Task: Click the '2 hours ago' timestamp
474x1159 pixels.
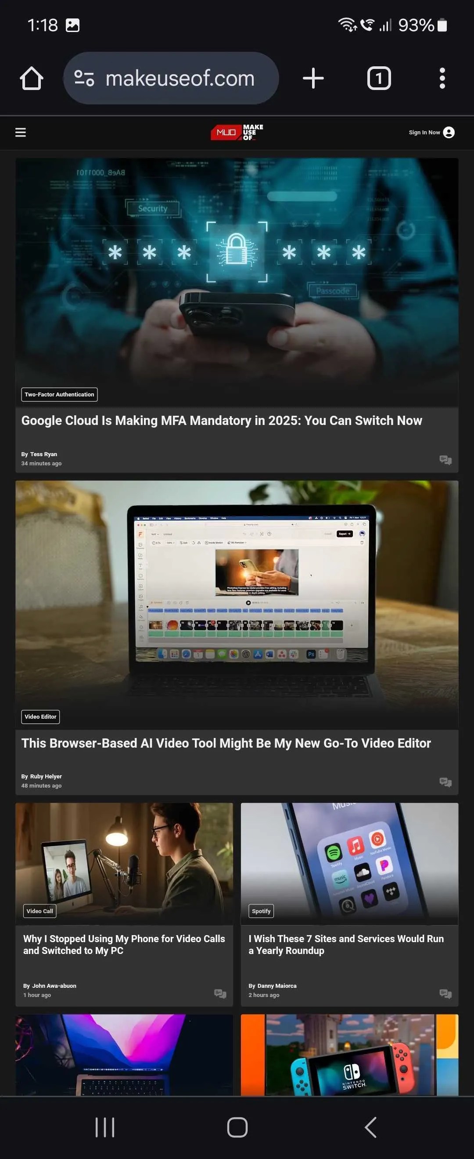Action: pos(264,995)
